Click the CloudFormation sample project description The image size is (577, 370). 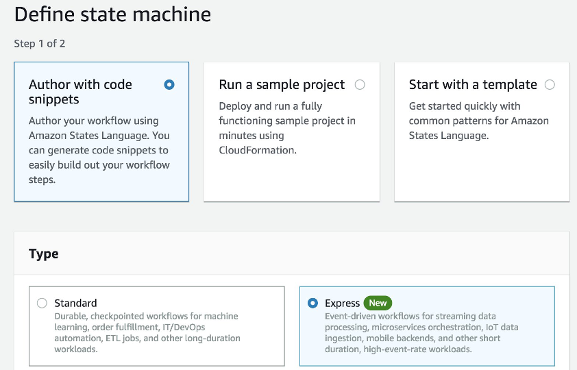pyautogui.click(x=287, y=128)
